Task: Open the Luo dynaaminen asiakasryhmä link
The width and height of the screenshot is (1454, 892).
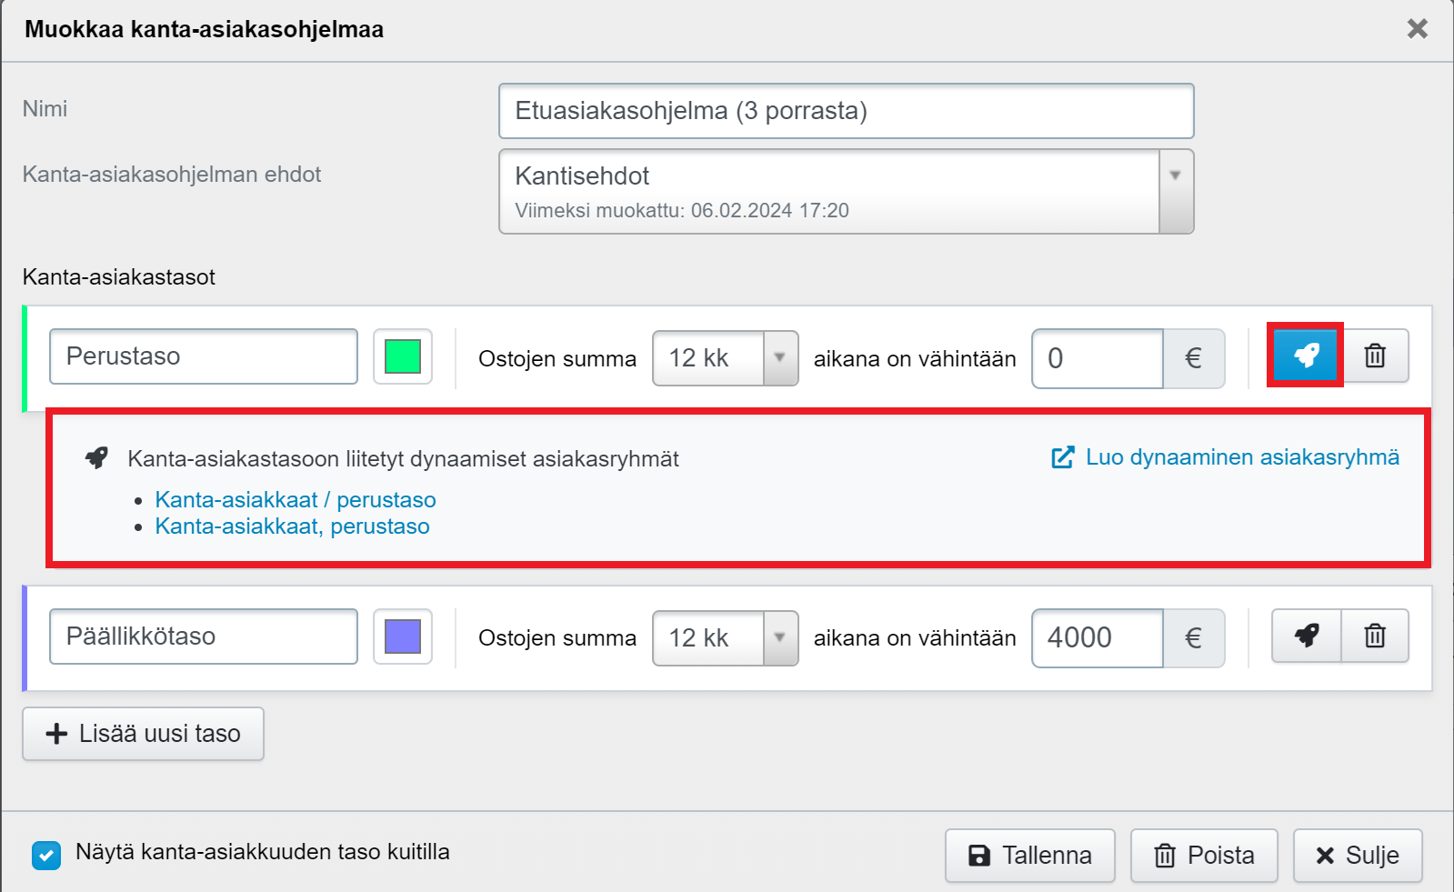Action: point(1225,457)
